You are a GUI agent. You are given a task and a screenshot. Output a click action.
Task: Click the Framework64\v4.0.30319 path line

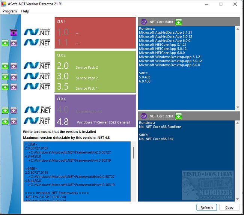(71, 185)
